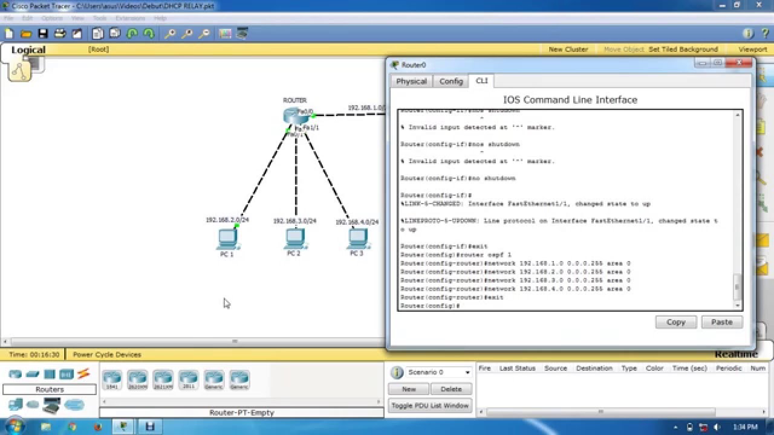Click inside the IOS CLI terminal area
Screen dimensions: 774x435
565,210
